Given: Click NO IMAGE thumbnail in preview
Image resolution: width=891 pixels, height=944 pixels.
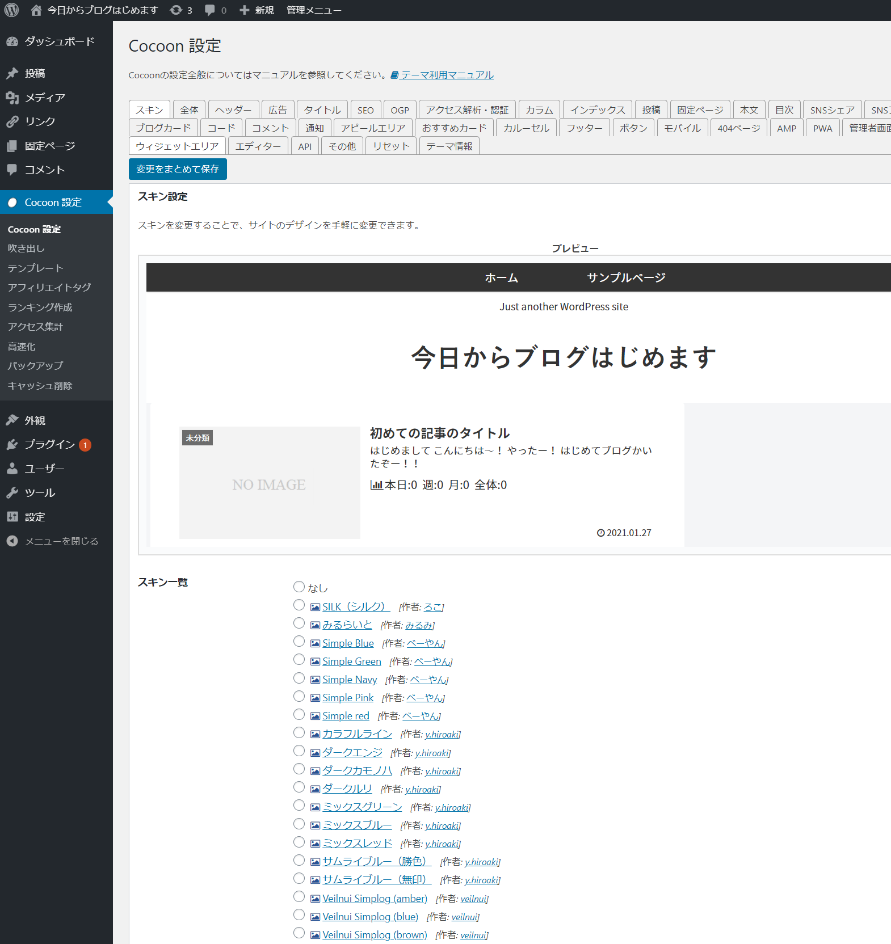Looking at the screenshot, I should [270, 483].
